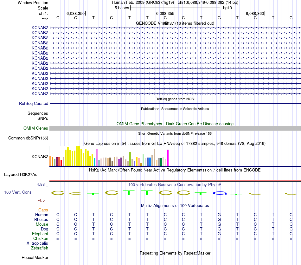Click the Layered H3K27Ac track label
This screenshot has width=301, height=265.
coord(21,175)
